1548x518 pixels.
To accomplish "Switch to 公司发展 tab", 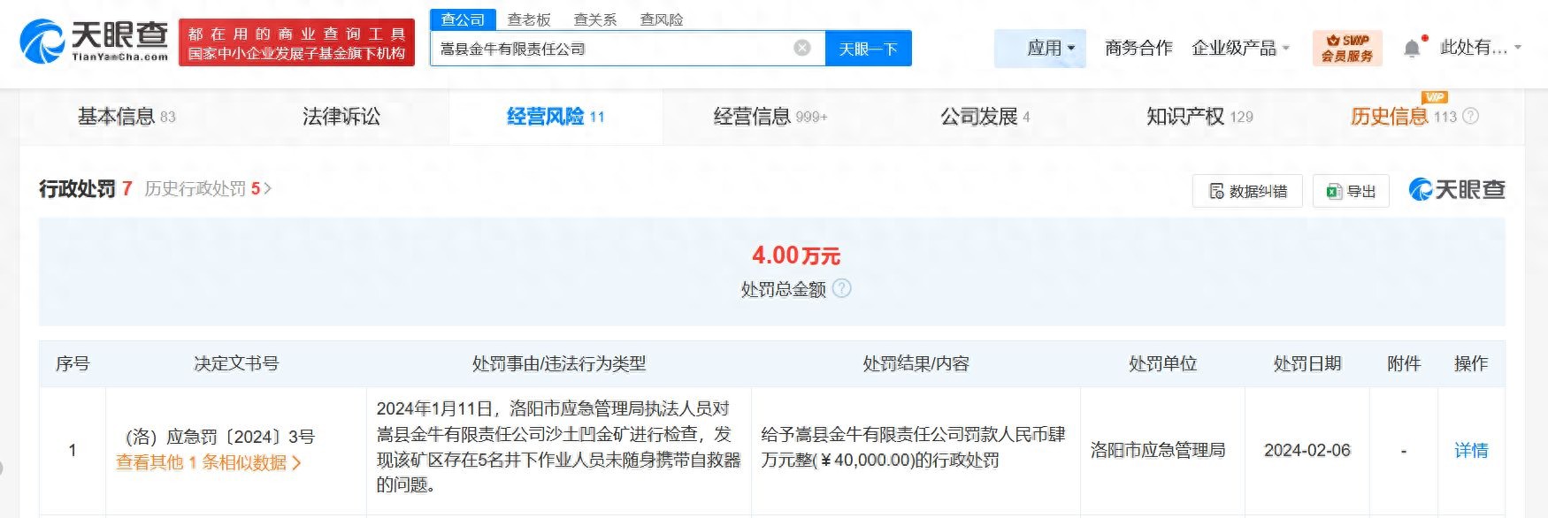I will tap(985, 116).
